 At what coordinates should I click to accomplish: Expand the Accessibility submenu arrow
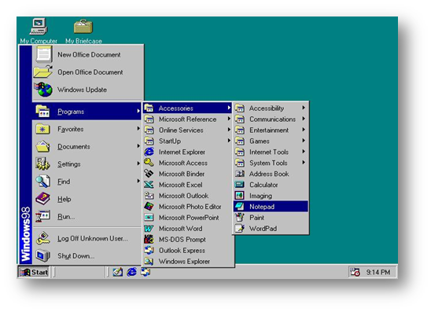click(x=304, y=108)
